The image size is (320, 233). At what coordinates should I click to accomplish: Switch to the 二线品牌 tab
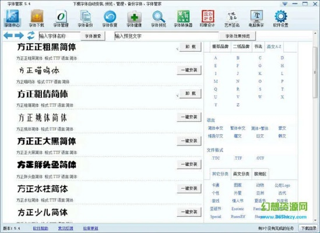(241, 47)
